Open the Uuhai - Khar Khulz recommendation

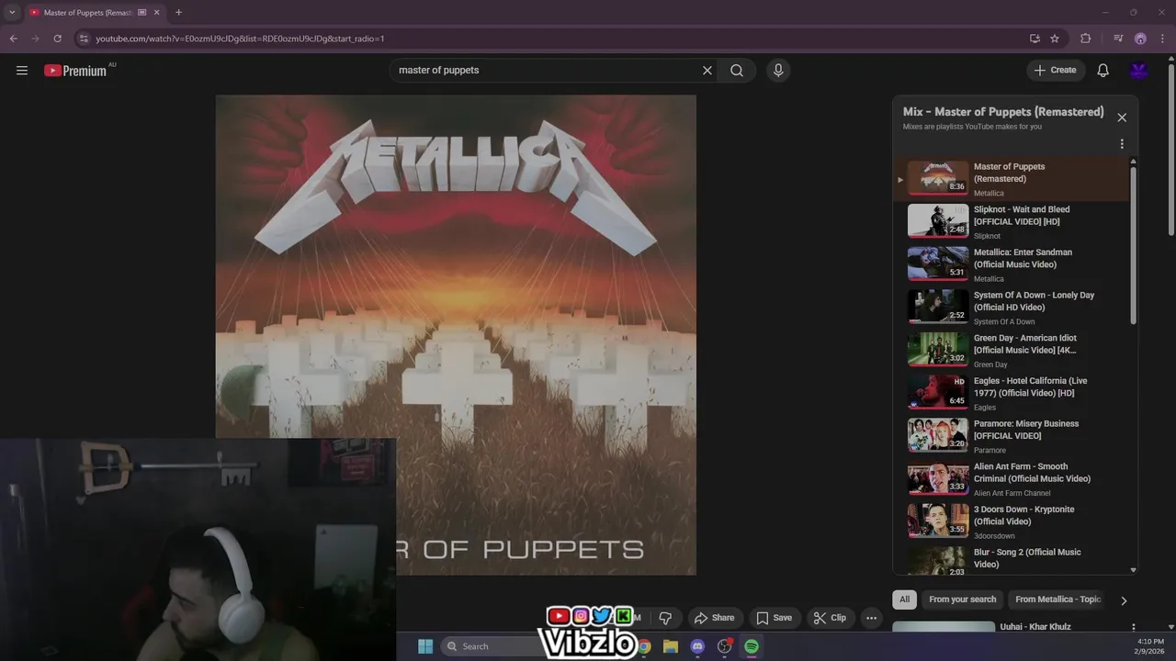point(1035,627)
